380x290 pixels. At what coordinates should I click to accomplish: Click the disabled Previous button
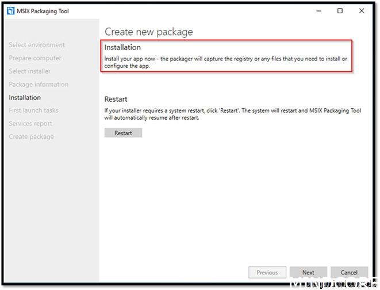tap(267, 273)
